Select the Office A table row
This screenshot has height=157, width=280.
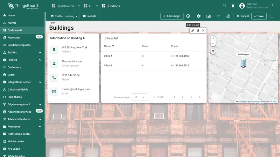click(154, 56)
